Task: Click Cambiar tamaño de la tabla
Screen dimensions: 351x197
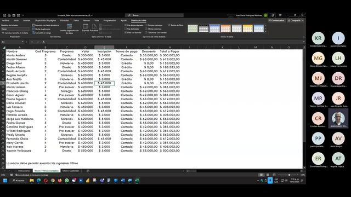Action: pyautogui.click(x=15, y=33)
